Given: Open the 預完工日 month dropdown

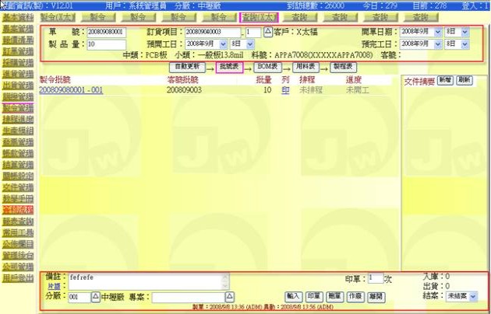Looking at the screenshot, I should pyautogui.click(x=421, y=44).
